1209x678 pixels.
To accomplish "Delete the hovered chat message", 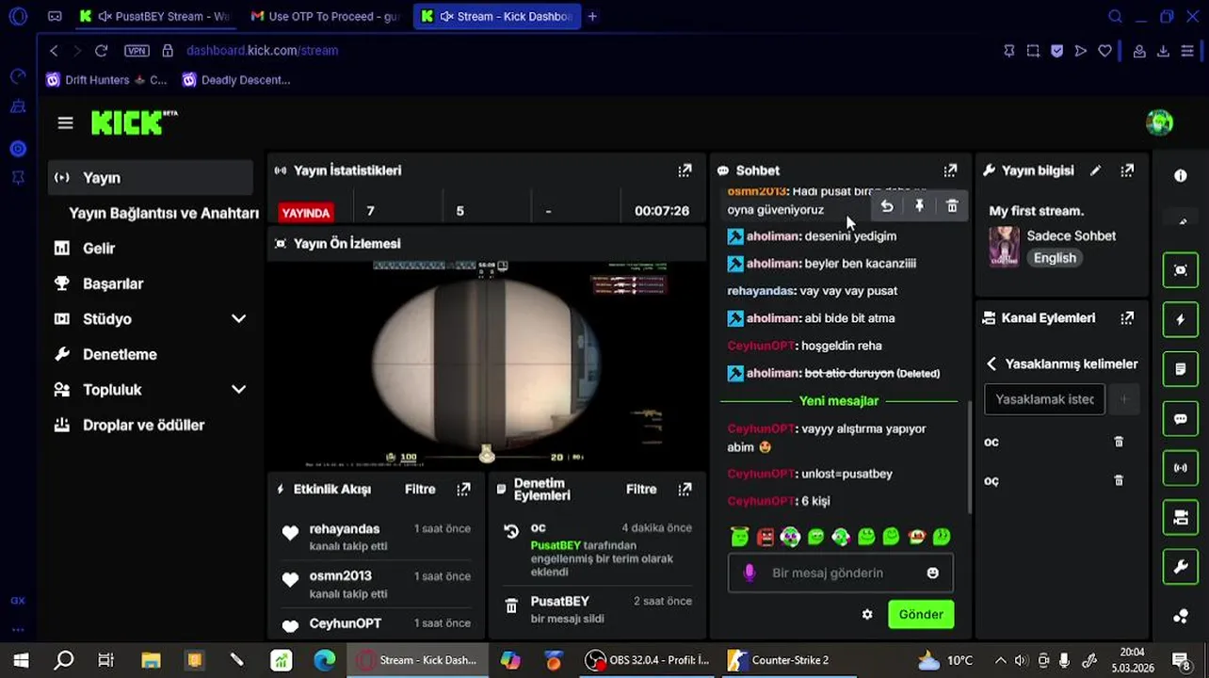I will 952,206.
